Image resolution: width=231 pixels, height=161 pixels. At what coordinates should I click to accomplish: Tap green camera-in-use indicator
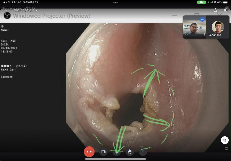pyautogui.click(x=201, y=2)
